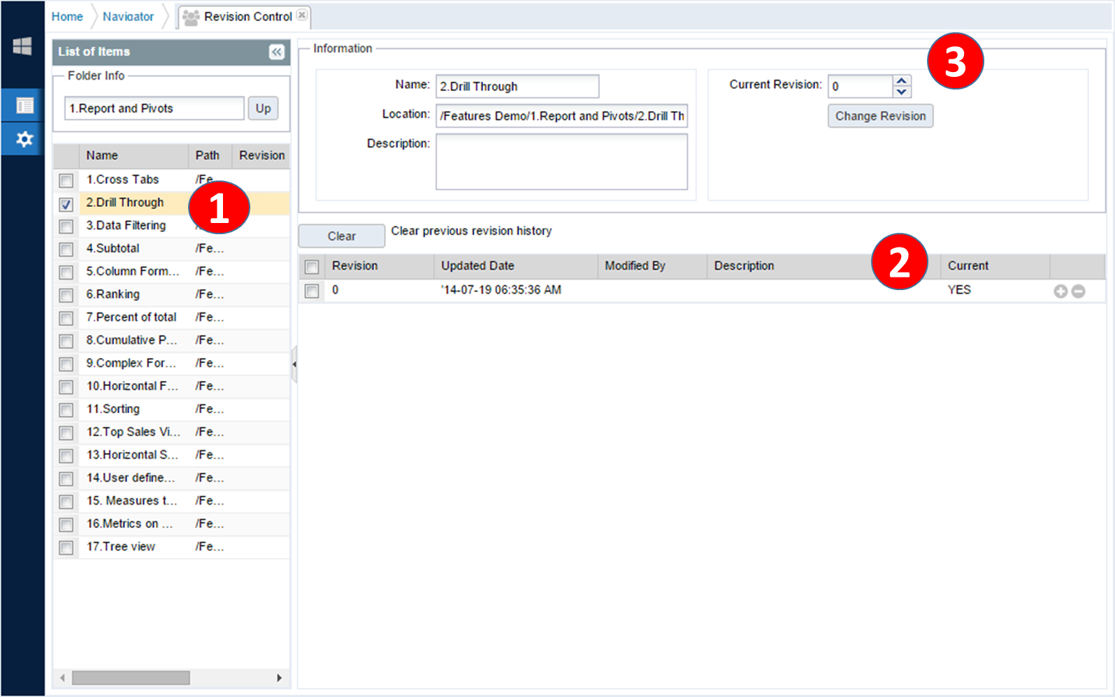The height and width of the screenshot is (697, 1115).
Task: Check the 1.Cross Tabs checkbox
Action: click(x=66, y=181)
